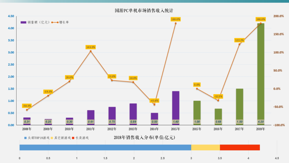The height and width of the screenshot is (163, 289).
Task: Click the 其它新游戏 legend label text
Action: [62, 138]
